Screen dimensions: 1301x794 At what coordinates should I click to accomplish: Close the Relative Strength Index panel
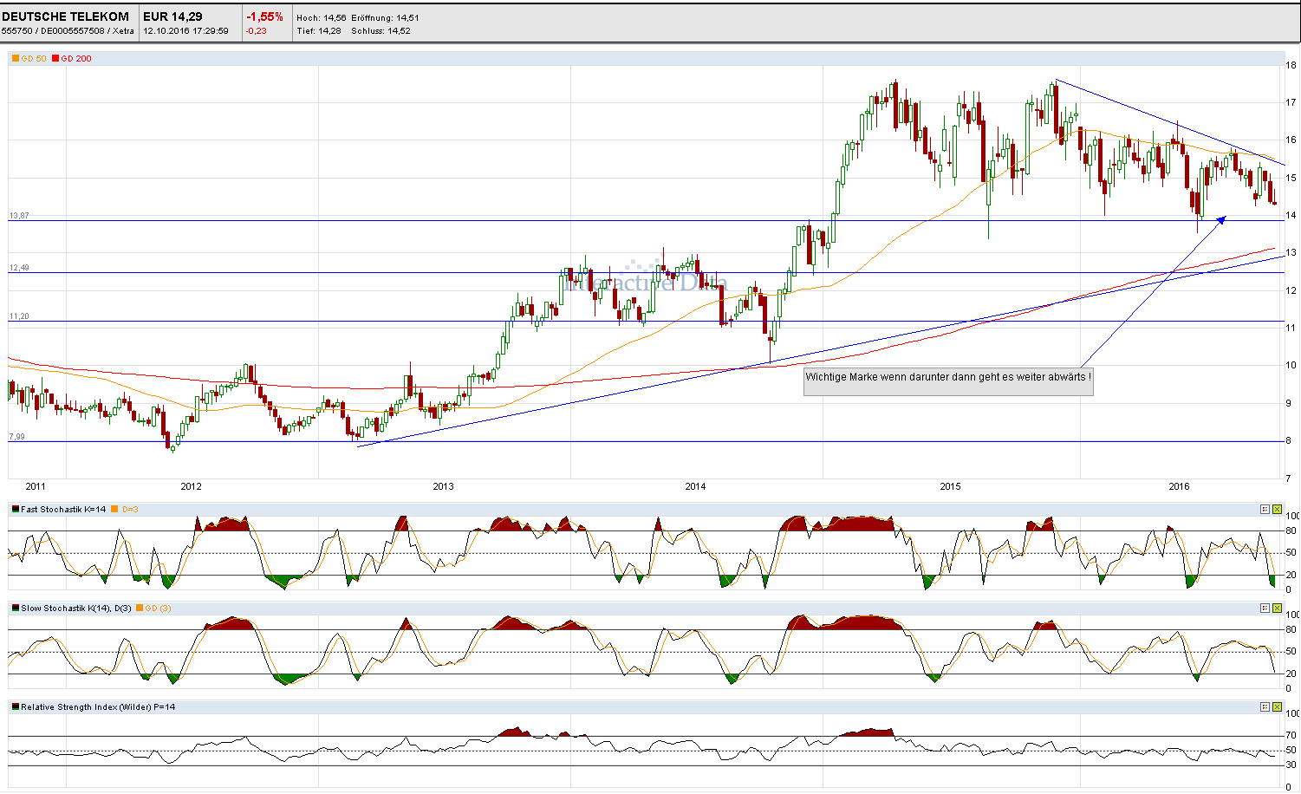tap(1277, 707)
